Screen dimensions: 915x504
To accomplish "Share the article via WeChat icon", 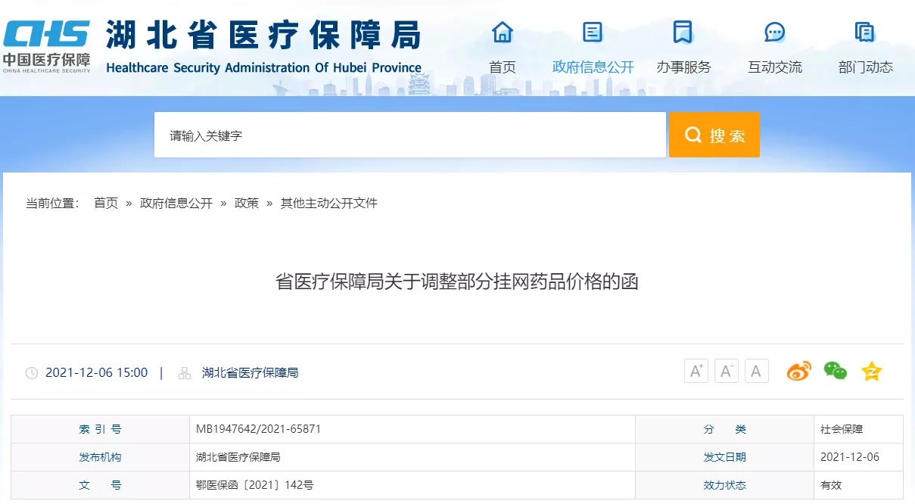I will tap(835, 372).
